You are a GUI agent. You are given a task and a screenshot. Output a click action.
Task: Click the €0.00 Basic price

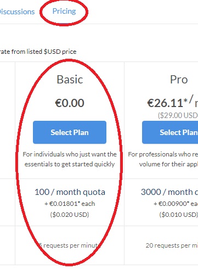pyautogui.click(x=70, y=103)
